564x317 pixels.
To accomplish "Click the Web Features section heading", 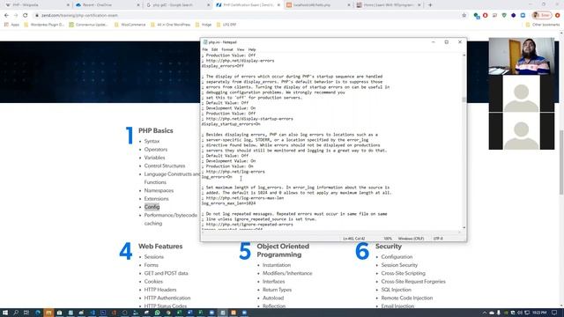I will point(160,247).
